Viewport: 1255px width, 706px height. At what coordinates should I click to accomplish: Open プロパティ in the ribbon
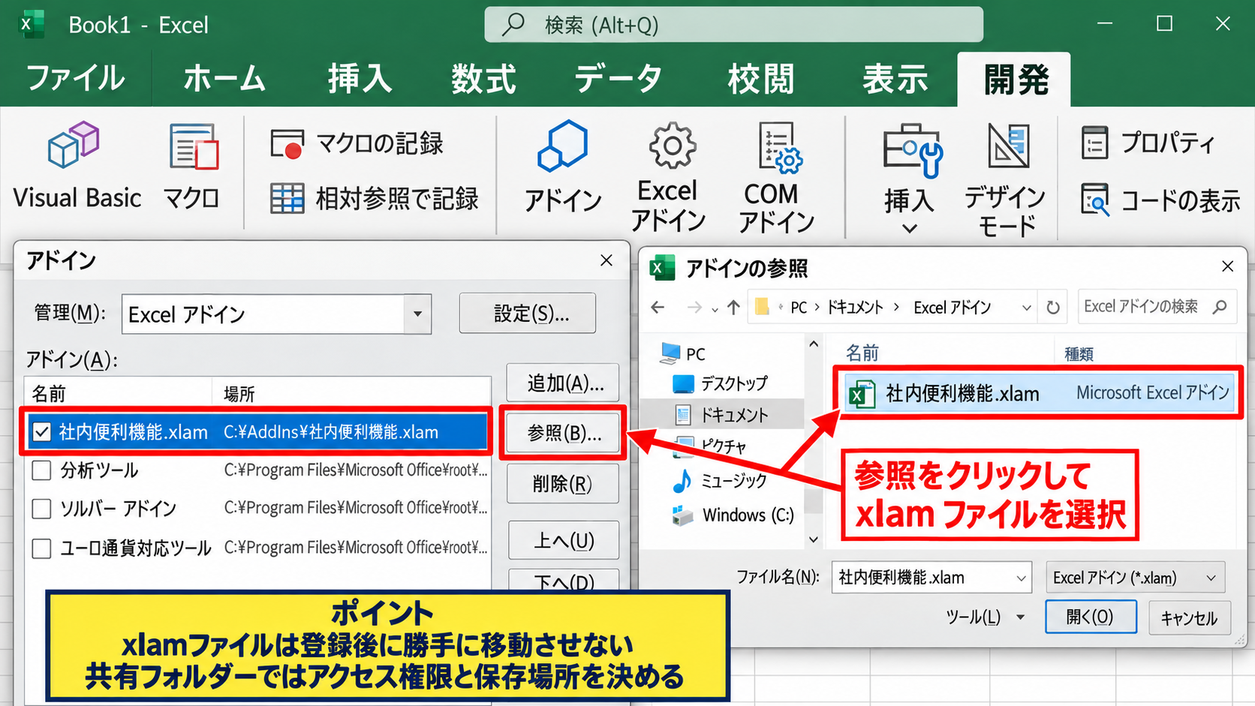[1148, 143]
